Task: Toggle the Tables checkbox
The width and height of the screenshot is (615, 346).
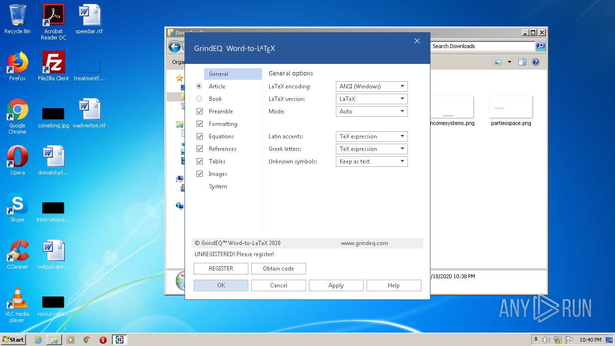Action: point(199,161)
